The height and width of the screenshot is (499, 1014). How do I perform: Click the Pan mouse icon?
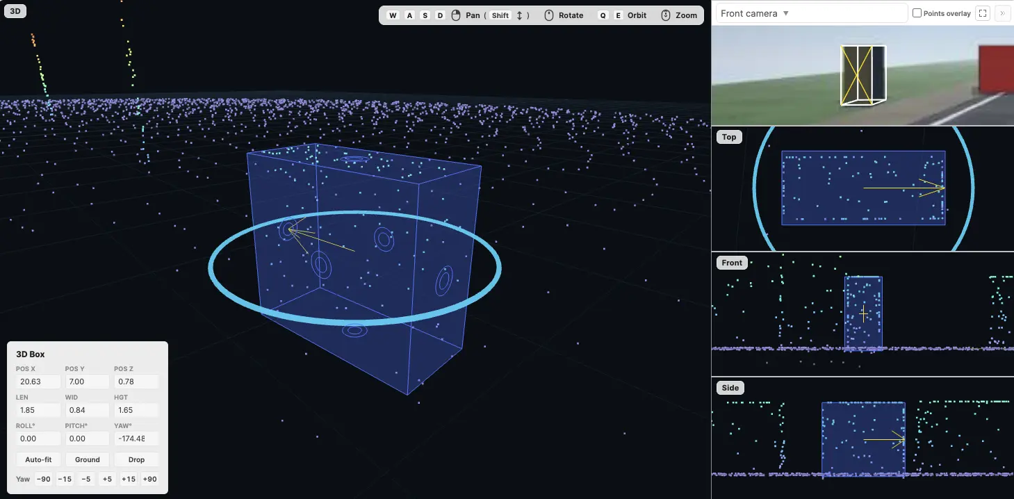coord(456,15)
